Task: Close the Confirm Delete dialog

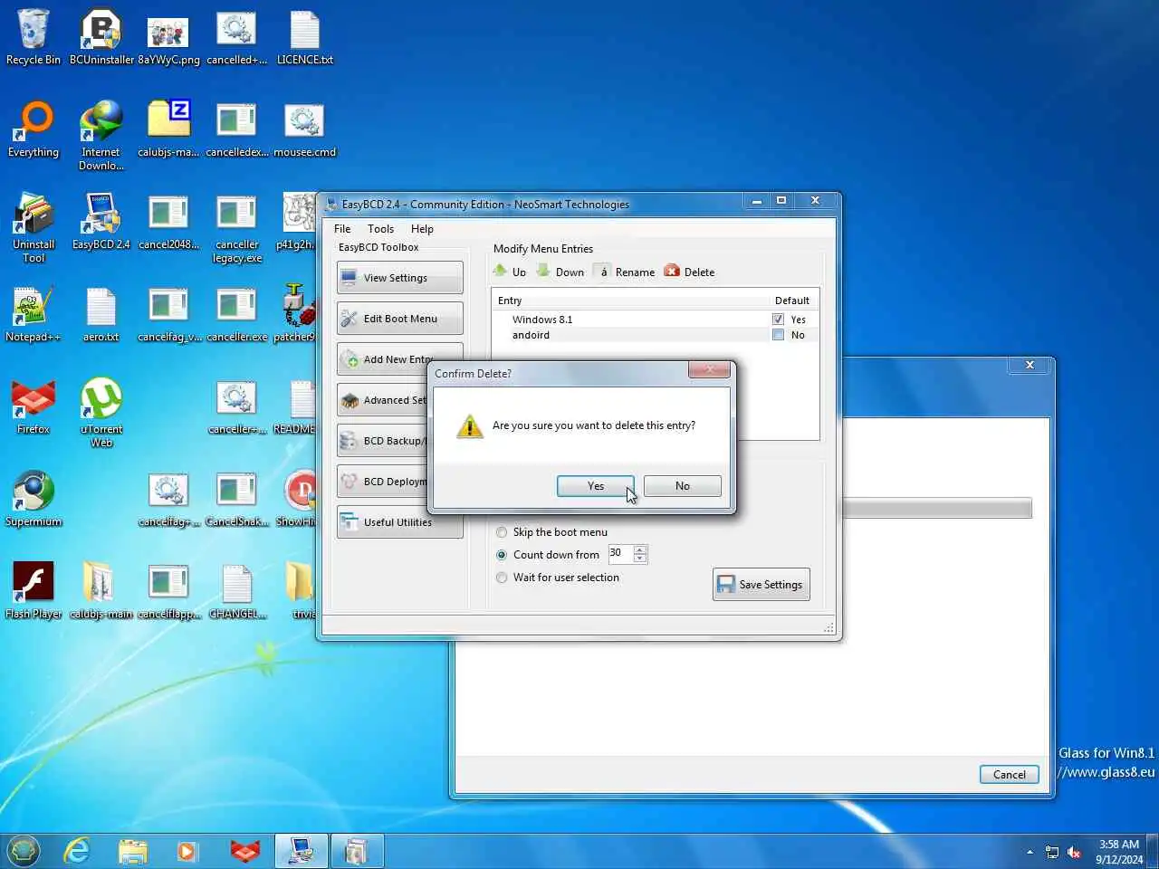Action: click(x=709, y=369)
